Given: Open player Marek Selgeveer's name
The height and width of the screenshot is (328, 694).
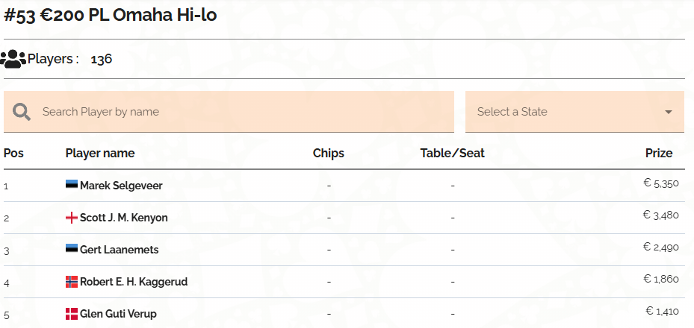Looking at the screenshot, I should pyautogui.click(x=121, y=186).
